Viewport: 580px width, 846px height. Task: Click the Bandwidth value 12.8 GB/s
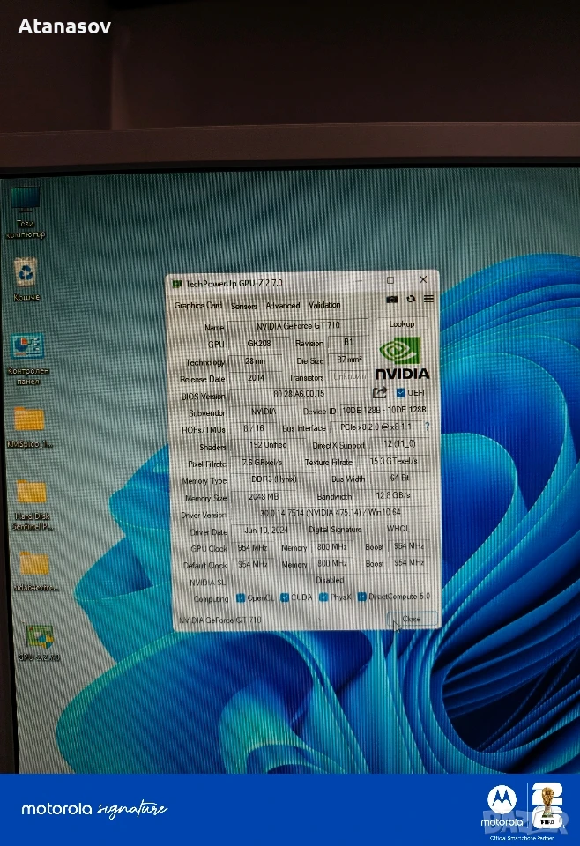point(393,495)
